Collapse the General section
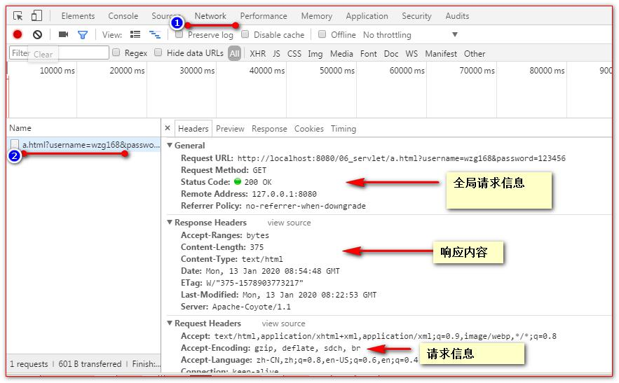Image resolution: width=619 pixels, height=383 pixels. [170, 146]
